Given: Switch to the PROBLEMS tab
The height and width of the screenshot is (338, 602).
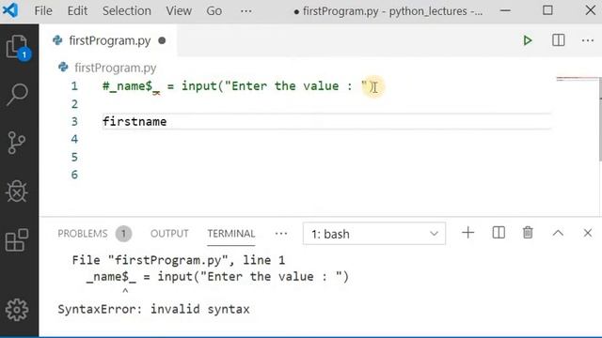Looking at the screenshot, I should (x=83, y=234).
